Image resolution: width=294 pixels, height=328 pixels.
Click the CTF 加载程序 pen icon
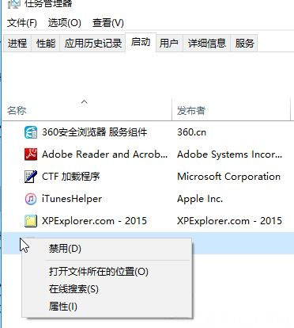31,177
